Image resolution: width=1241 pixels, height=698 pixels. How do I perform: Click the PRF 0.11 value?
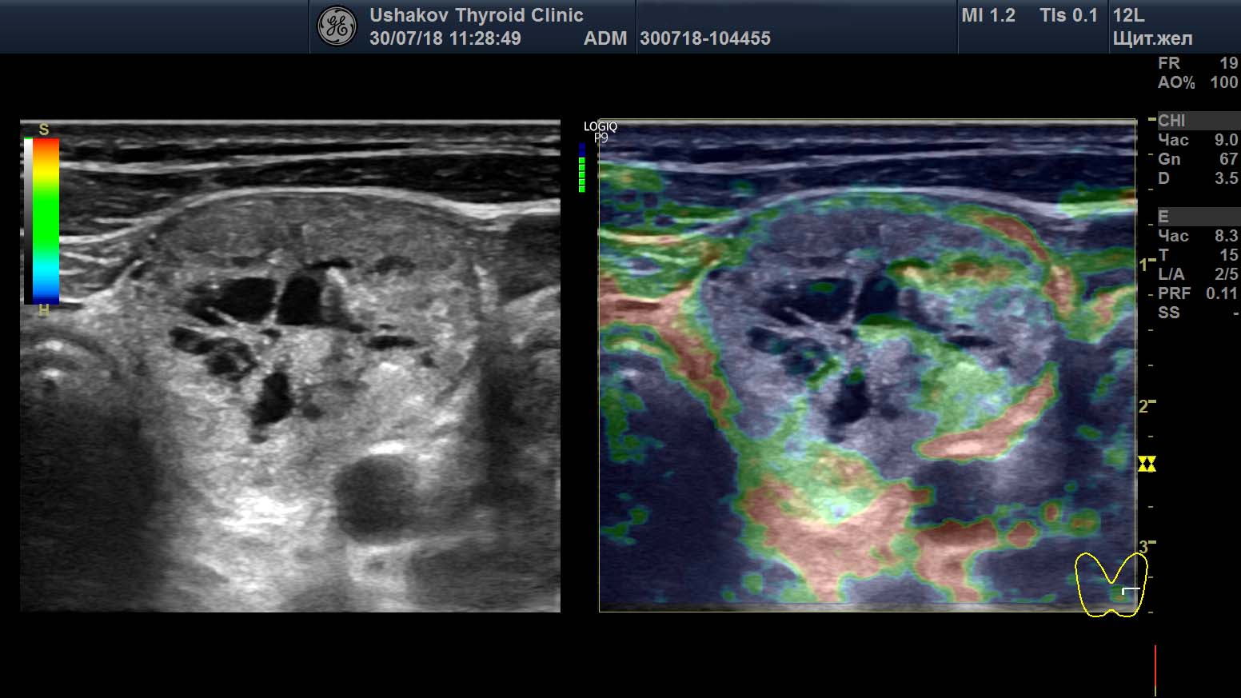coord(1198,293)
